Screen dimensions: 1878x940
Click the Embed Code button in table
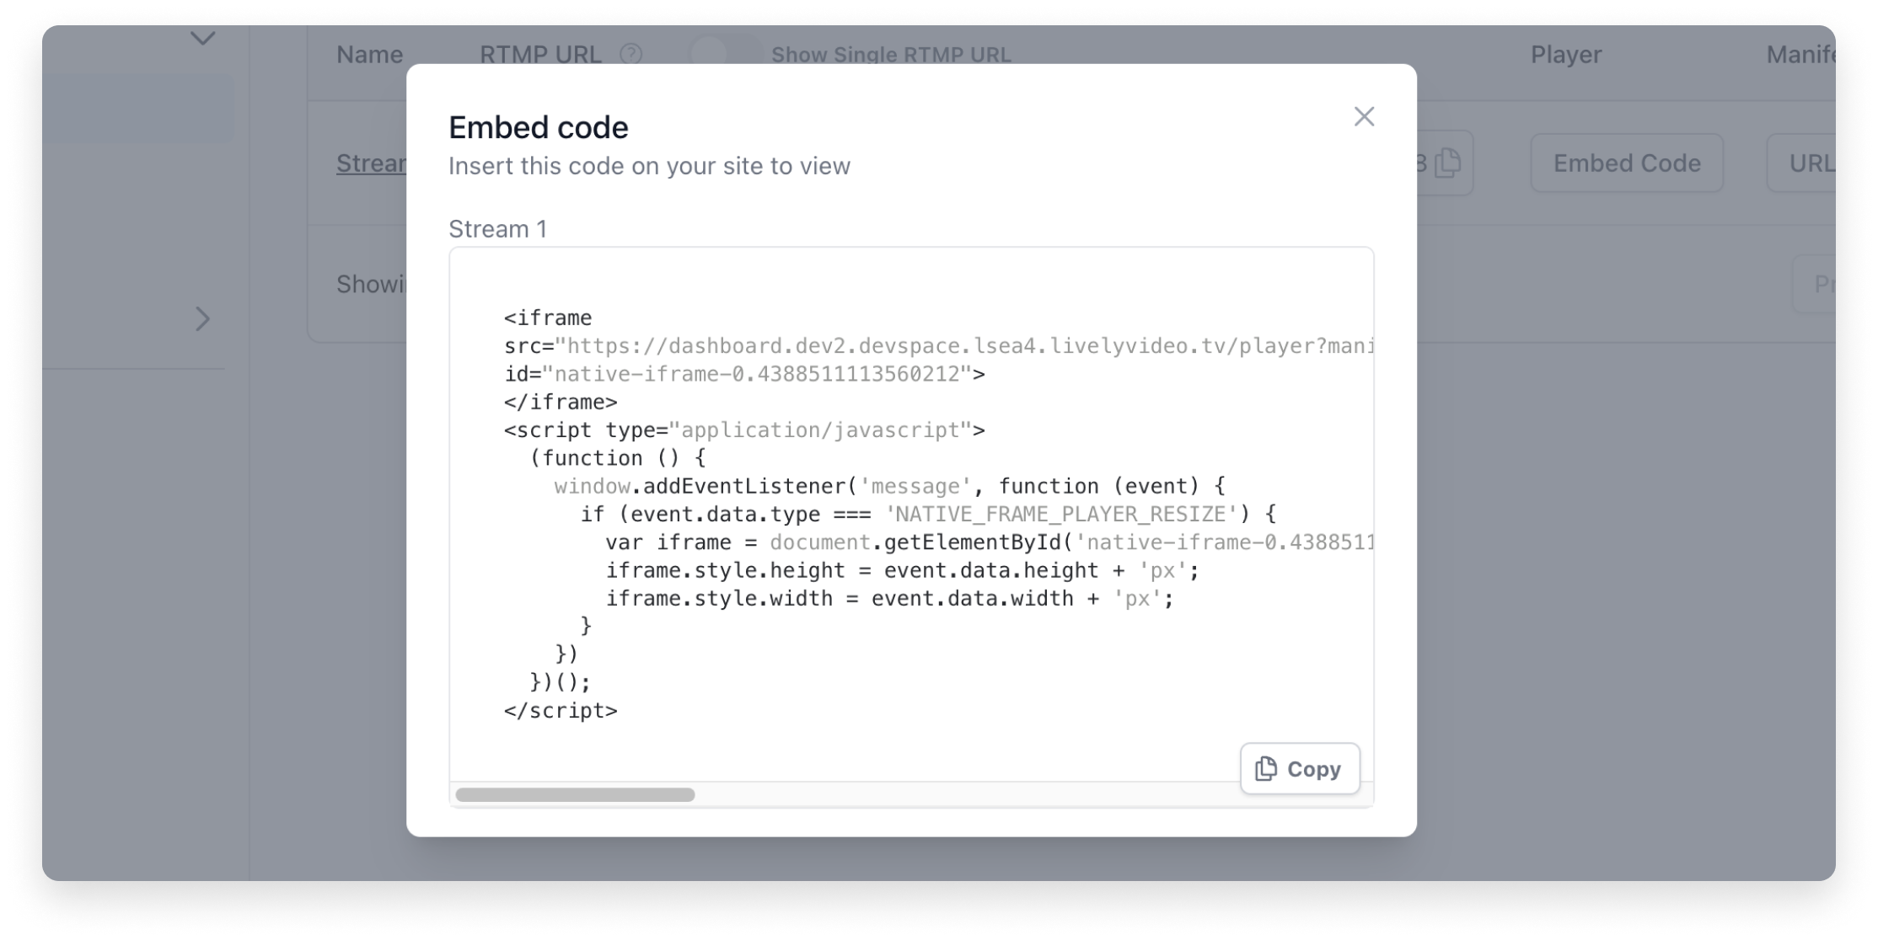(x=1626, y=163)
